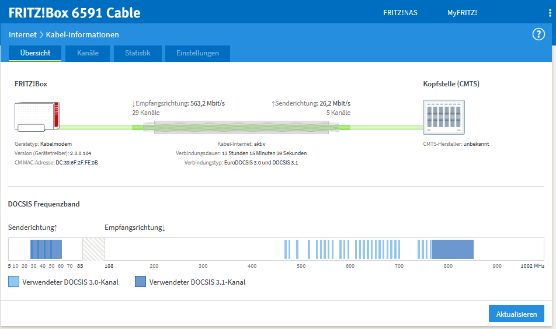Click the Kopfstelle CMTS server image

point(444,117)
